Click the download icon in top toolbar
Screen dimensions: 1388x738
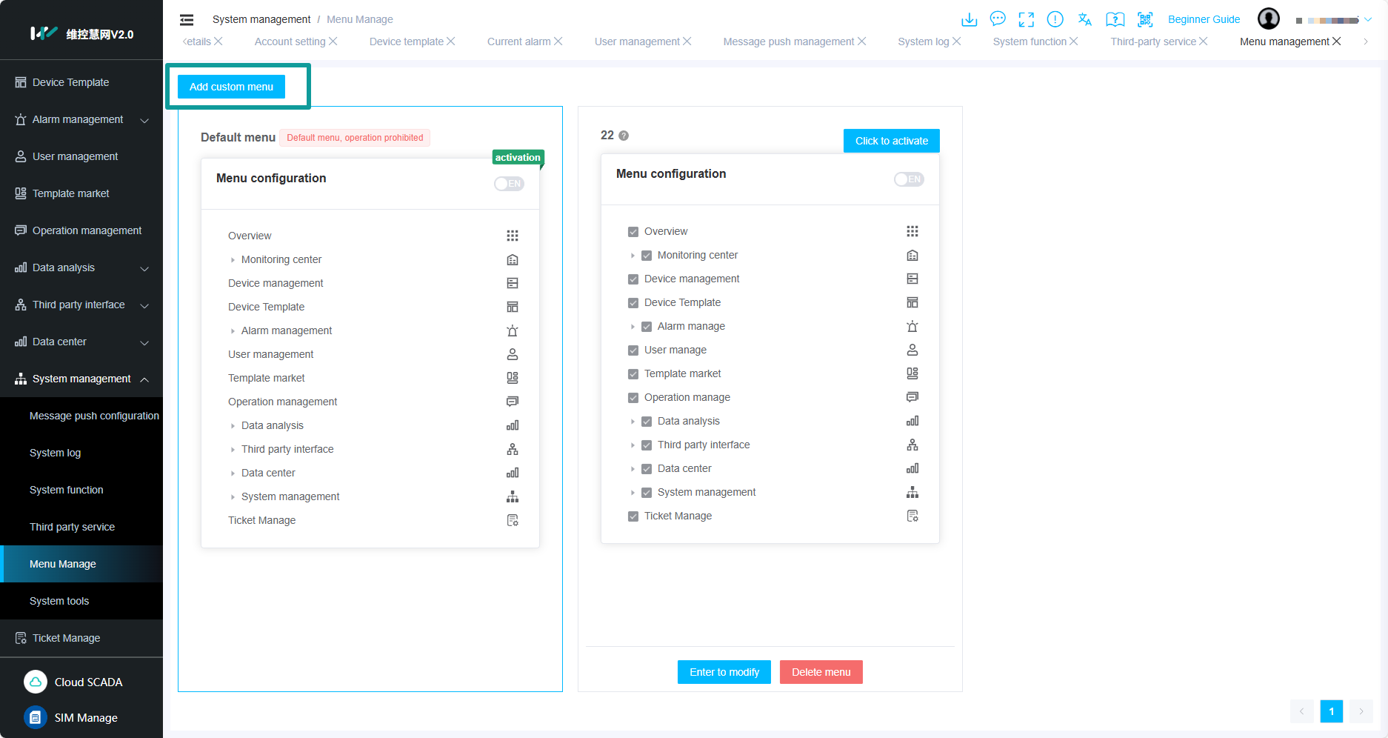(x=969, y=19)
